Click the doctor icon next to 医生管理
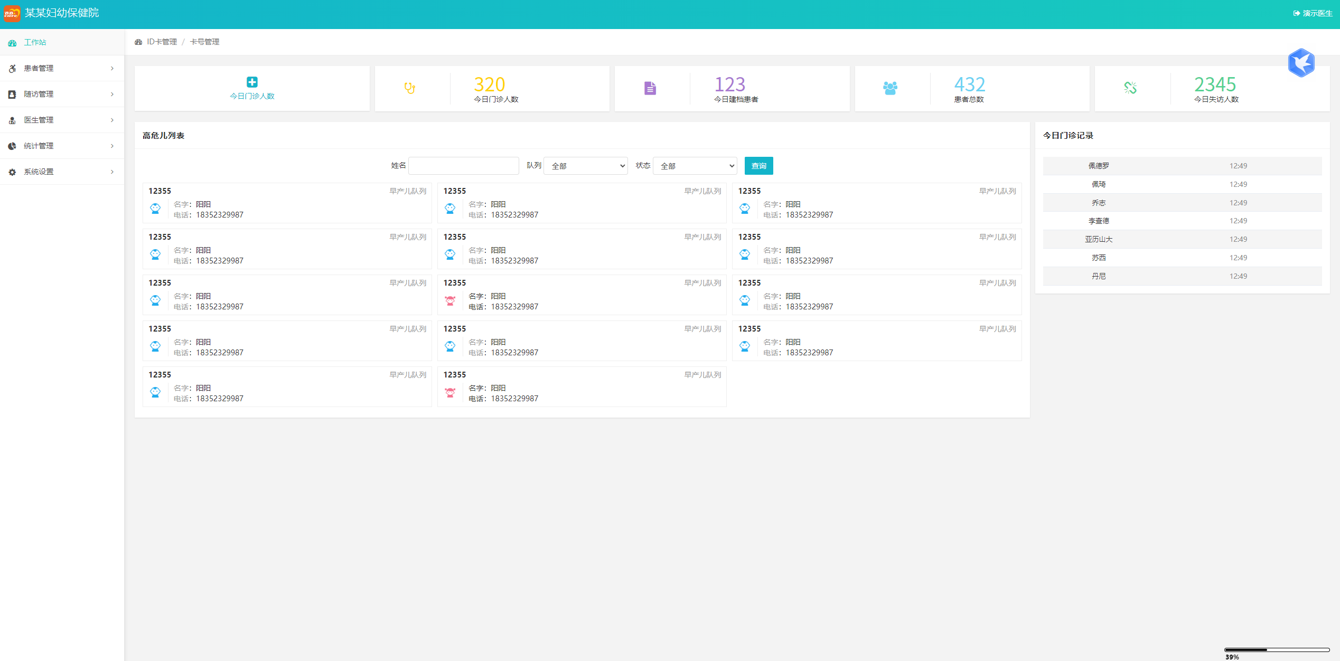Viewport: 1340px width, 661px height. [x=12, y=120]
